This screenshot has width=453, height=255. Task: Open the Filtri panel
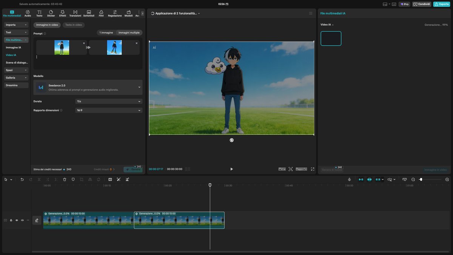(x=101, y=14)
